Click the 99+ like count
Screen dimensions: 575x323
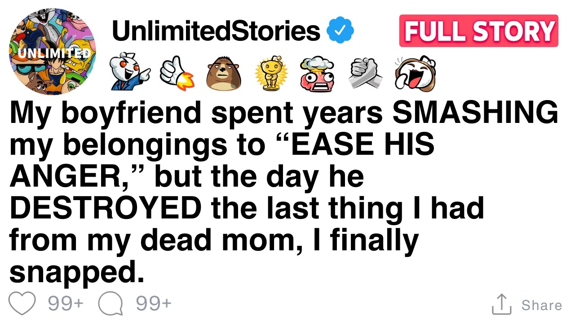[66, 304]
